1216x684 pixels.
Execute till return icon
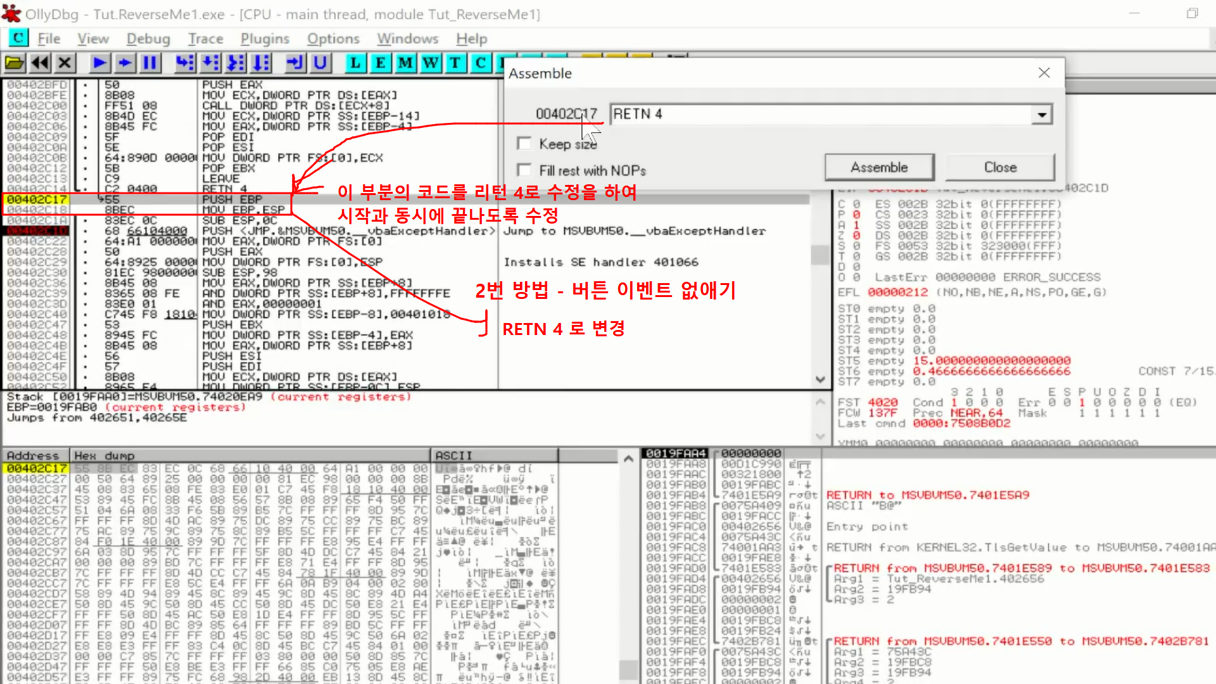click(x=294, y=63)
